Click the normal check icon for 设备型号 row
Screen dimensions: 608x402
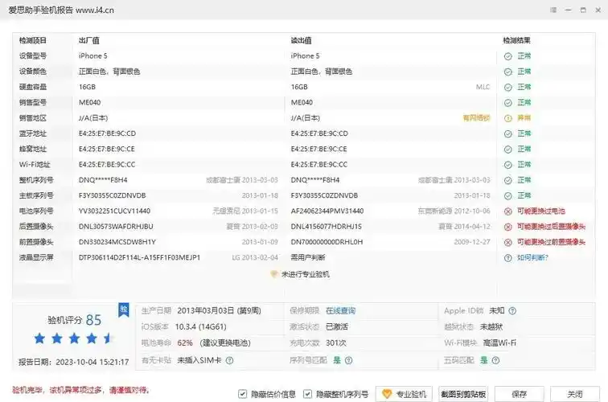508,56
